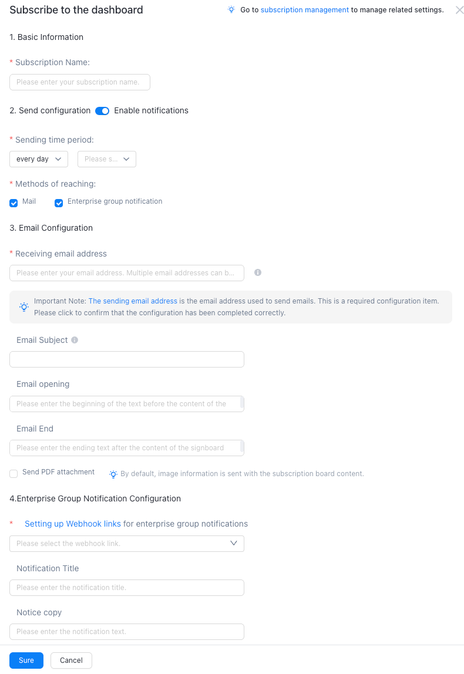Uncheck the Enterprise group notification checkbox

point(59,203)
